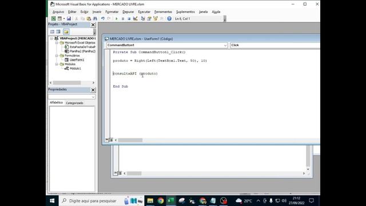
Task: Undo the last edit
Action: point(103,18)
